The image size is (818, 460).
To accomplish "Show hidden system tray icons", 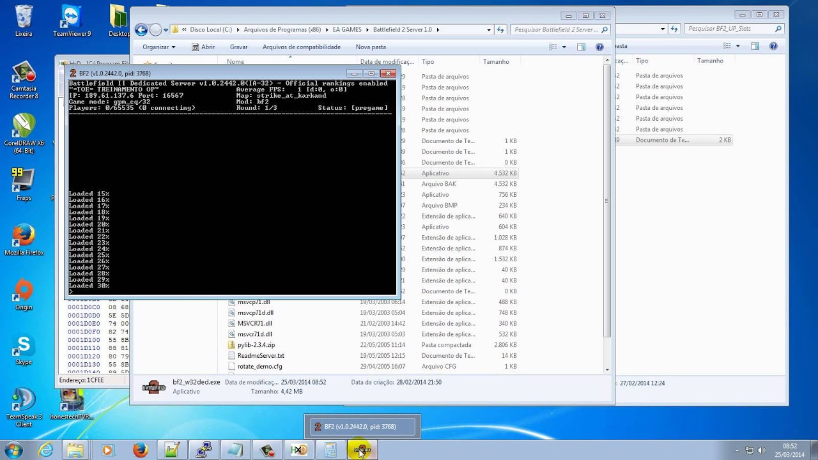I will 737,450.
